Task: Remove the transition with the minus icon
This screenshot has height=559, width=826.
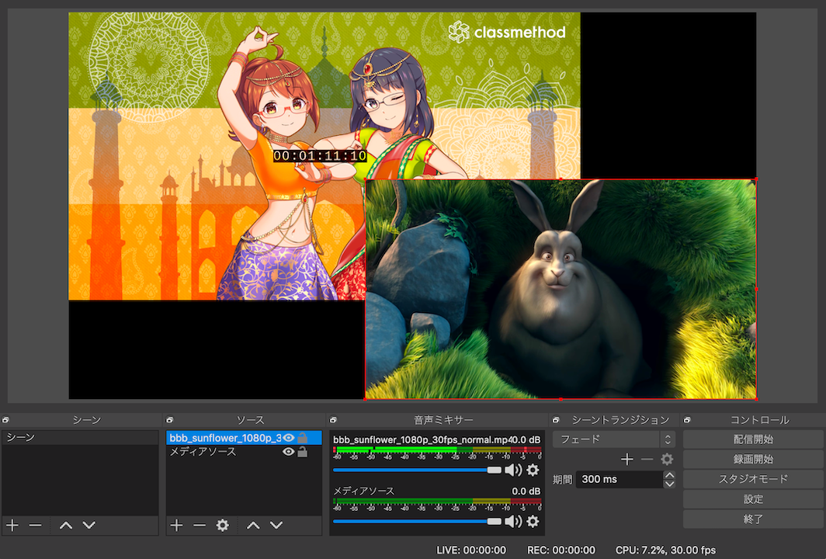Action: tap(647, 460)
